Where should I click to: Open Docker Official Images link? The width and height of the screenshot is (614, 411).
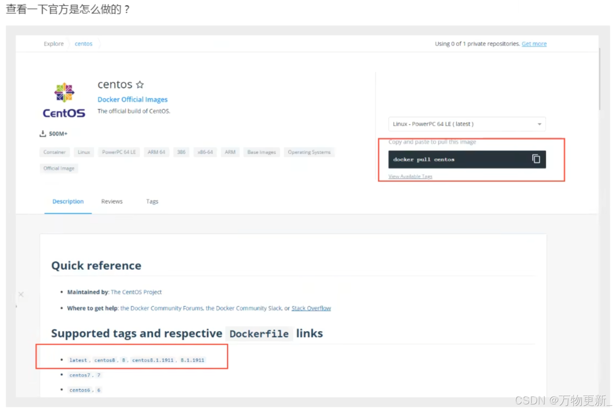coord(132,99)
